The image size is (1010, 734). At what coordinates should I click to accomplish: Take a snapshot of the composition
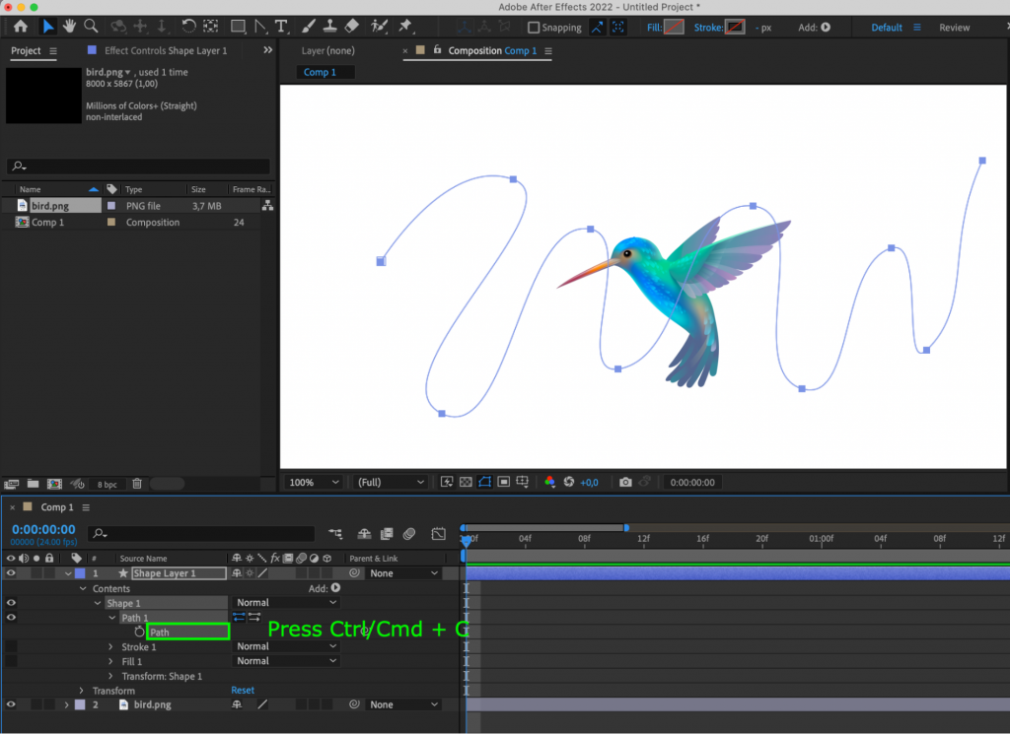coord(625,482)
